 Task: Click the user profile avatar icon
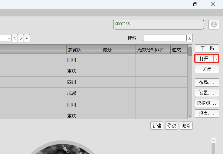pos(214,25)
